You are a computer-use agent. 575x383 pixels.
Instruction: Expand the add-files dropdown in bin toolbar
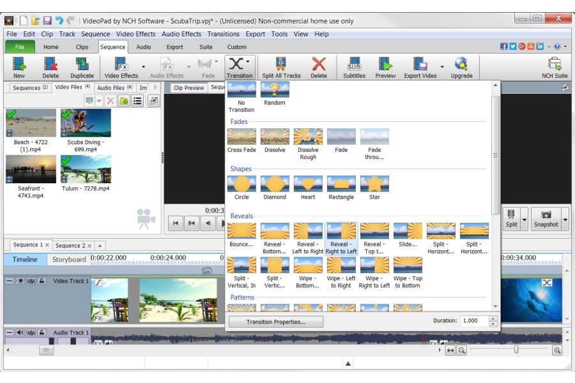(x=99, y=100)
